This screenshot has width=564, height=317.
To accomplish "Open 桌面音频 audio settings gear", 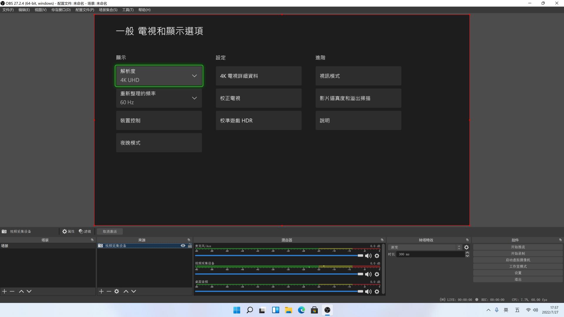I will pyautogui.click(x=377, y=292).
